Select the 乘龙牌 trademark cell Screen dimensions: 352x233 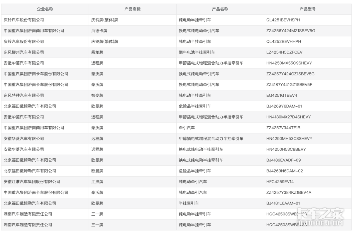[97, 52]
